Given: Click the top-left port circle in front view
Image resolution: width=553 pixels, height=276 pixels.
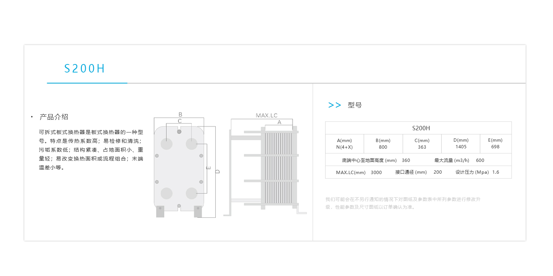Looking at the screenshot, I should coord(167,144).
